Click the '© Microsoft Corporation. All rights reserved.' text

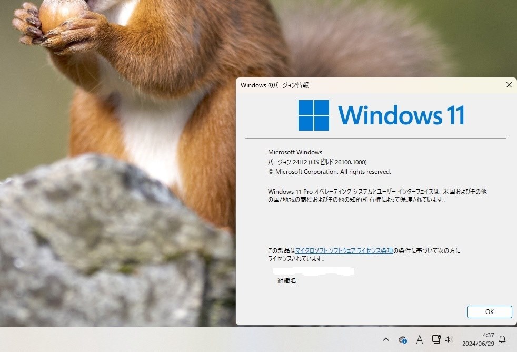pos(330,172)
